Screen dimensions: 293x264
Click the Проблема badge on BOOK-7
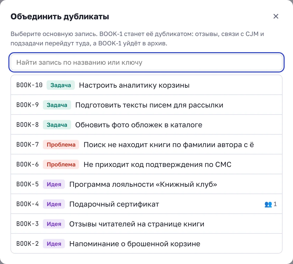[61, 145]
